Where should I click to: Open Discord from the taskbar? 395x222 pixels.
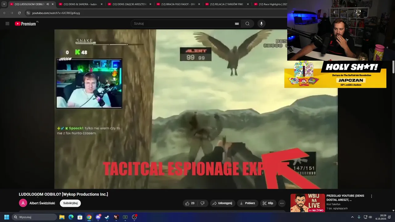pyautogui.click(x=98, y=217)
